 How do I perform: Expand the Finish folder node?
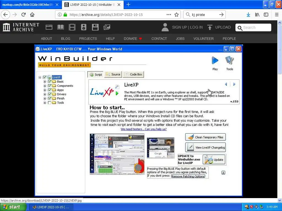pyautogui.click(x=45, y=98)
